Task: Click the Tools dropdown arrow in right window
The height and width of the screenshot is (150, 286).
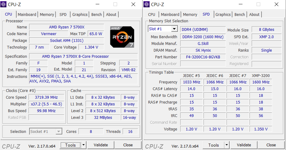Action: point(227,145)
